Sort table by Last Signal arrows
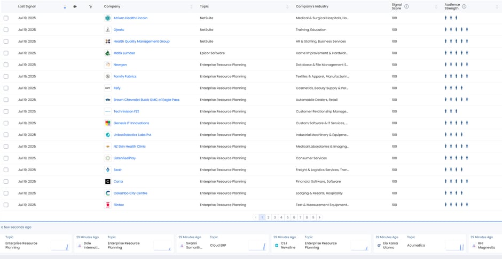The height and width of the screenshot is (259, 502). (x=65, y=7)
